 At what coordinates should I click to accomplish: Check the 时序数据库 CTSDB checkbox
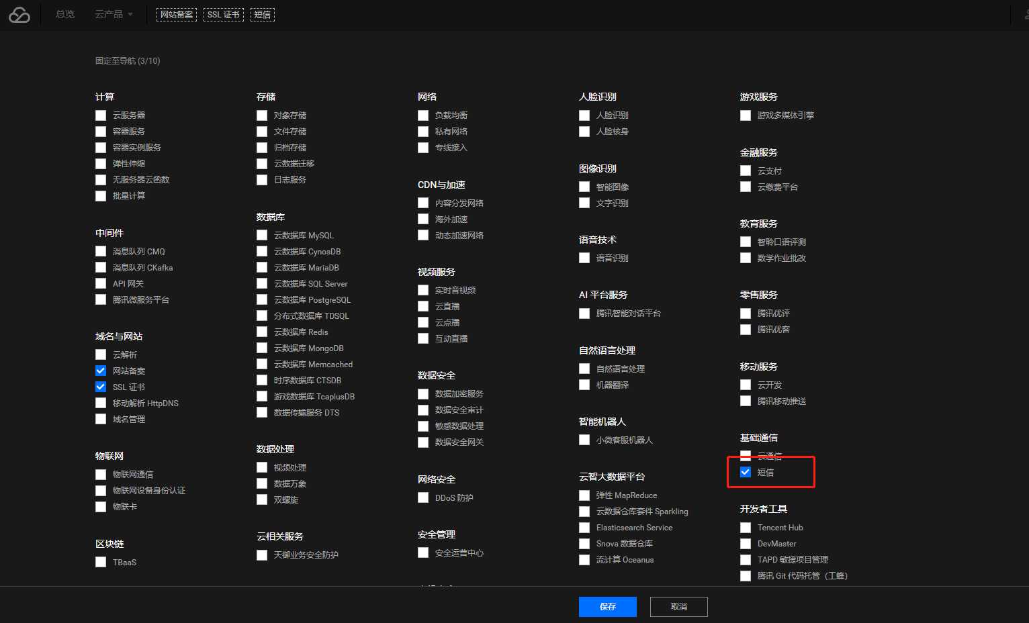[x=262, y=380]
